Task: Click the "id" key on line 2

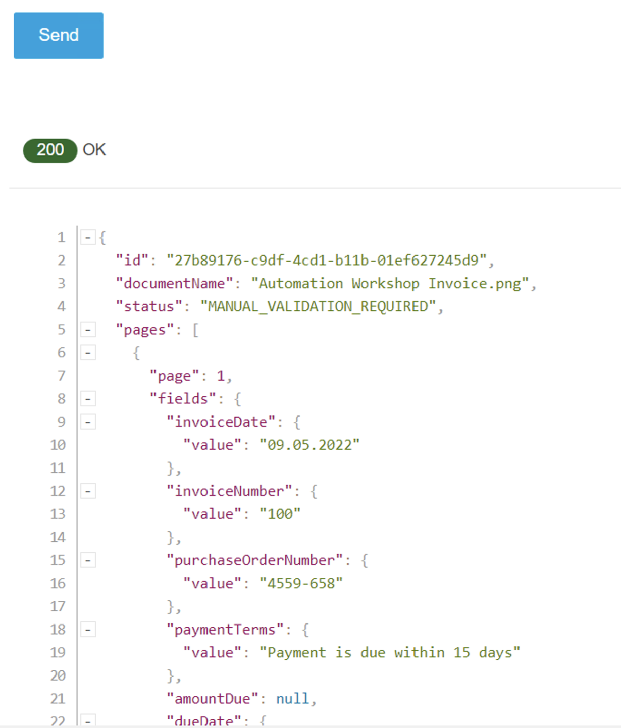Action: [132, 261]
